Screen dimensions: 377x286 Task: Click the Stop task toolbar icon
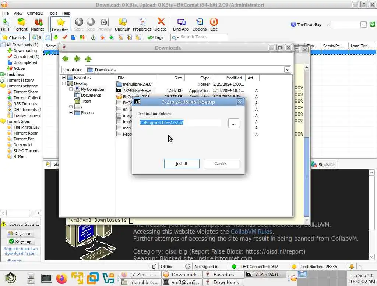pos(91,25)
